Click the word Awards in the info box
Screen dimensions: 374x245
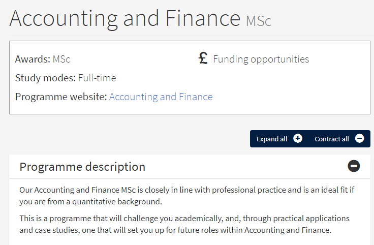click(33, 59)
